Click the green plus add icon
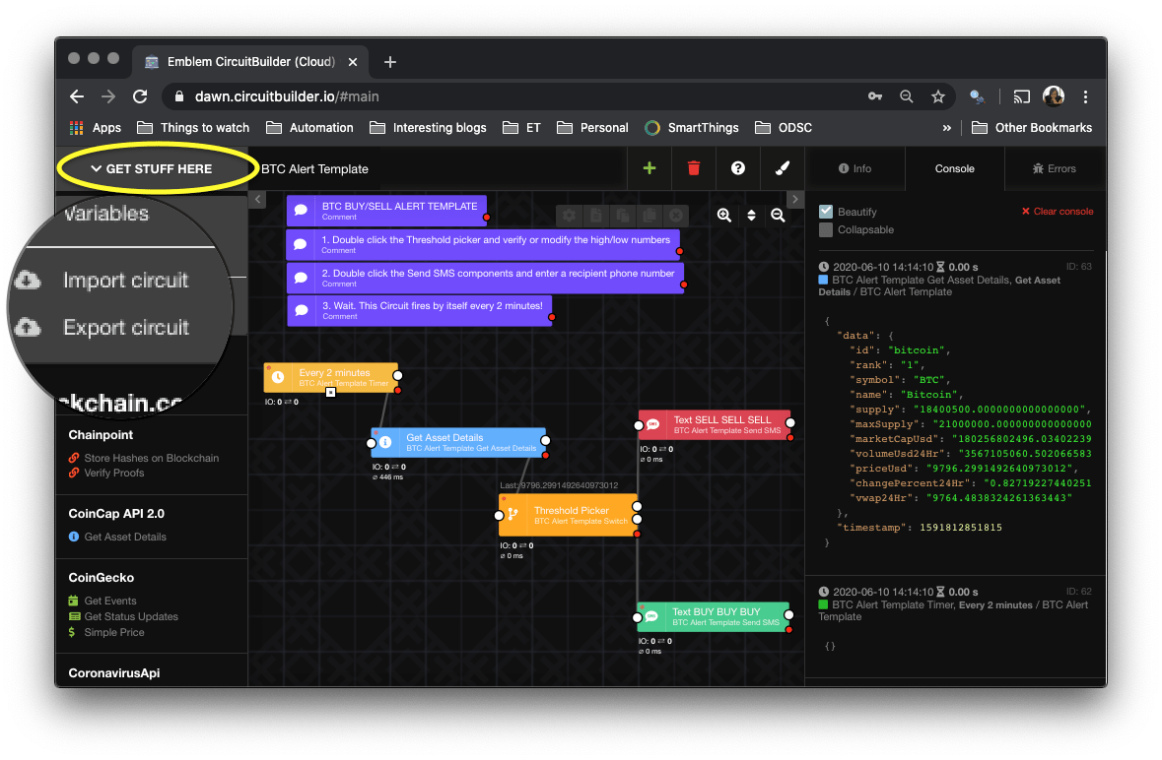The width and height of the screenshot is (1162, 760). [649, 168]
